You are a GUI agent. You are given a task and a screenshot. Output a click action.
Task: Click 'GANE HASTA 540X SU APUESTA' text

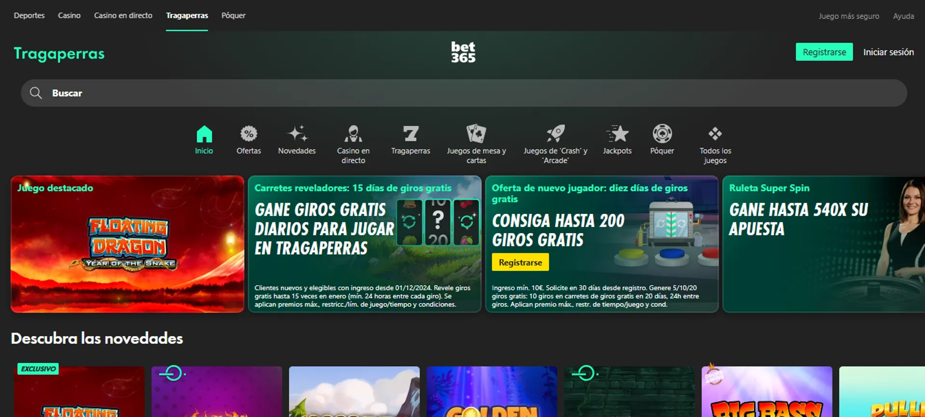click(799, 219)
